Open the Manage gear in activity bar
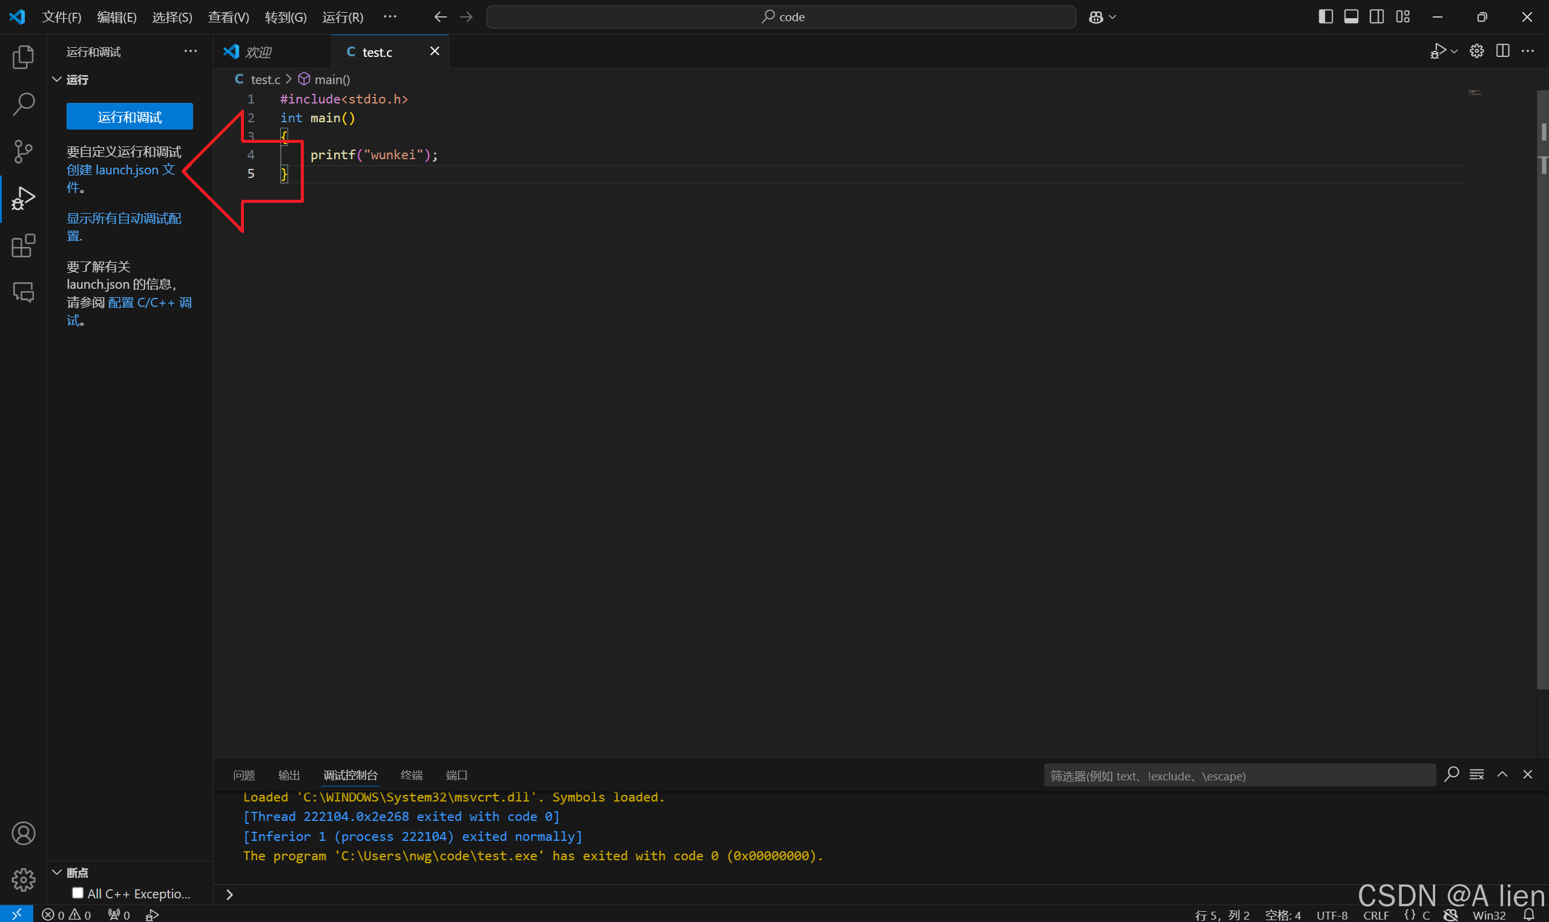The image size is (1549, 922). click(x=23, y=879)
